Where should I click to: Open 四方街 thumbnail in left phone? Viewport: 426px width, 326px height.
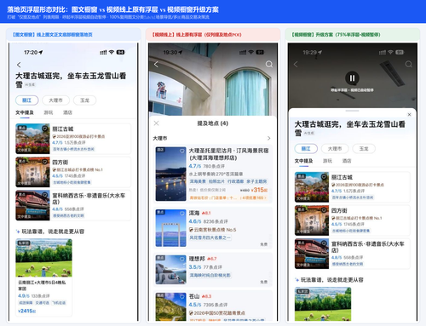point(32,172)
